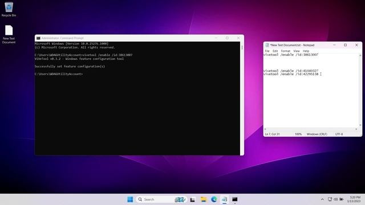Click Notepad line ending in 41040327
The height and width of the screenshot is (205, 365).
pos(291,71)
